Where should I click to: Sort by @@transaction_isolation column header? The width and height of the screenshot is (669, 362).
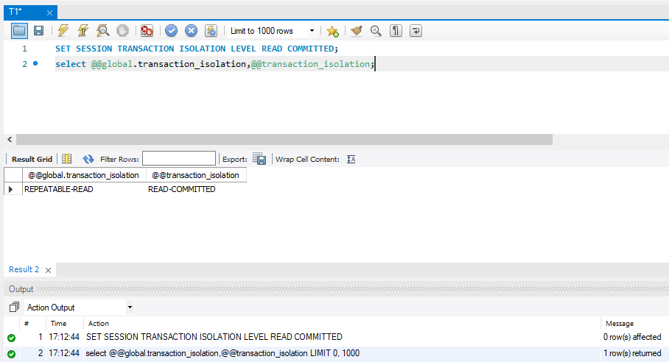[196, 175]
